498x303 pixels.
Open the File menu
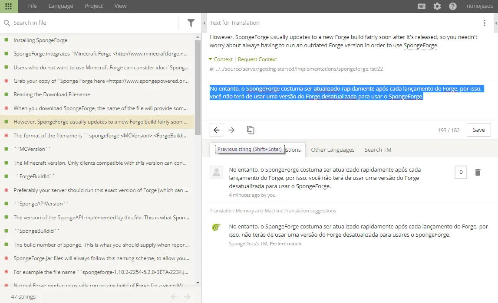[x=33, y=6]
